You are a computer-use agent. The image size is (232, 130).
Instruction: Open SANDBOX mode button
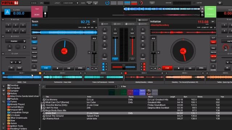(143, 20)
